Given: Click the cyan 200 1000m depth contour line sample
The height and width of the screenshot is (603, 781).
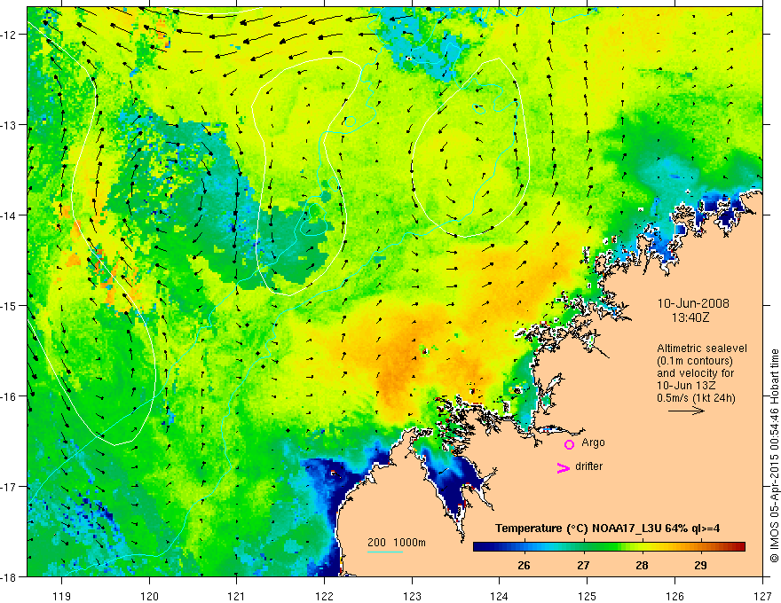Looking at the screenshot, I should [x=385, y=552].
